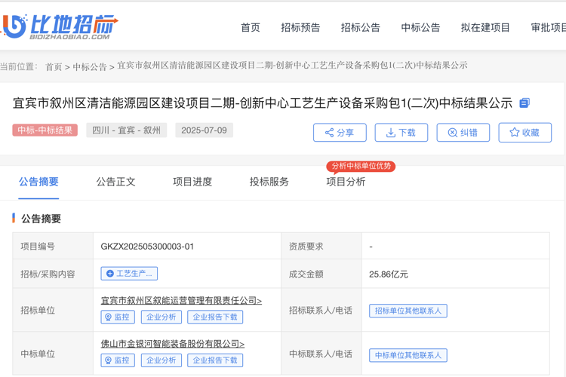Screen dimensions: 566x377
Task: Click the 招标联系人/电话 label cell
Action: click(321, 310)
